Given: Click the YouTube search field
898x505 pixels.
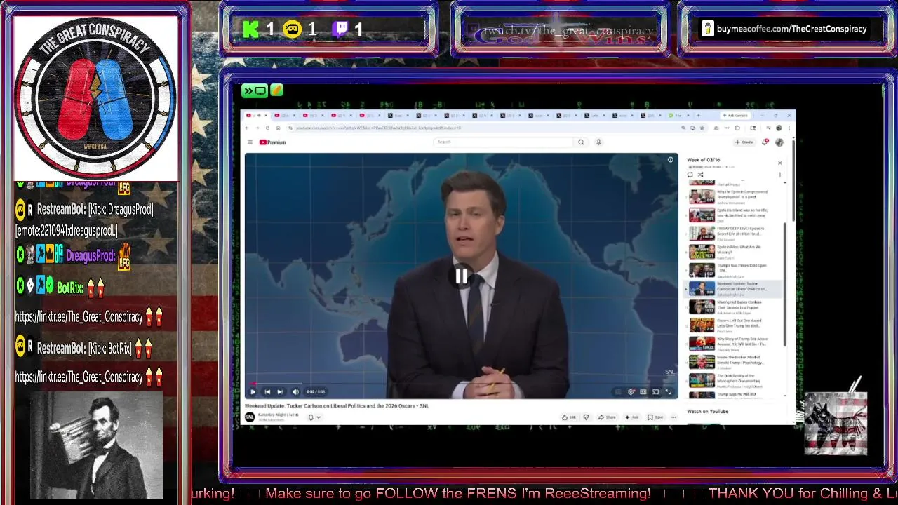Looking at the screenshot, I should tap(503, 142).
